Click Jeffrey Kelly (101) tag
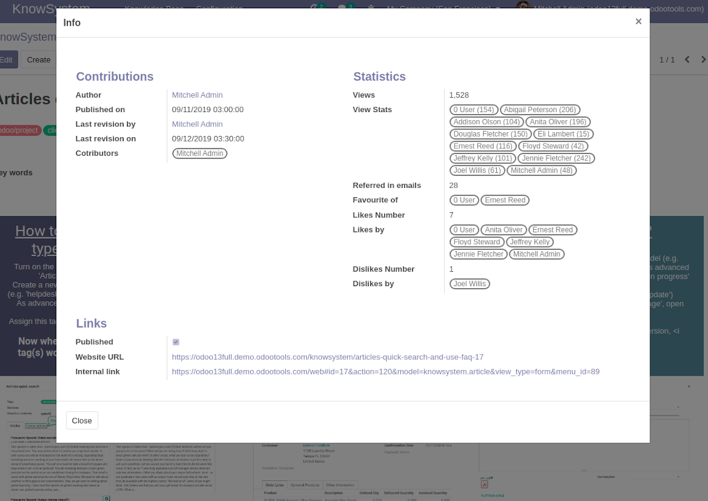Viewport: 708px width, 501px height. coord(482,158)
